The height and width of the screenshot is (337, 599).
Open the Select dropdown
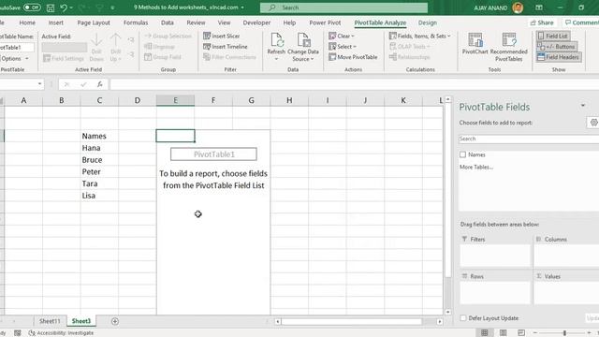[x=343, y=47]
